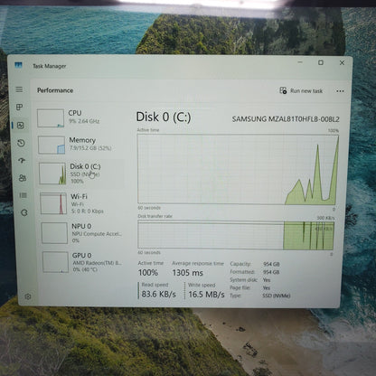The height and width of the screenshot is (376, 376).
Task: Close the Task Manager window
Action: (342, 62)
